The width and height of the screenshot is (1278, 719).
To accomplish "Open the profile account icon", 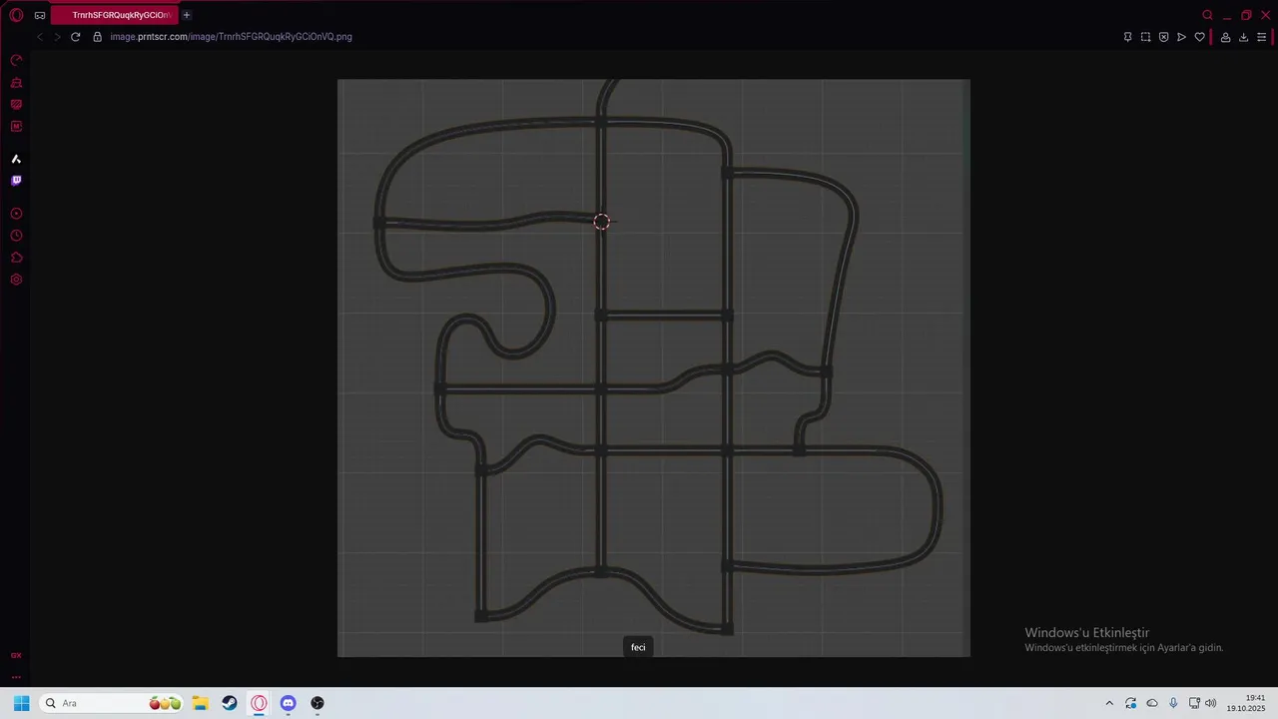I will coord(1226,37).
